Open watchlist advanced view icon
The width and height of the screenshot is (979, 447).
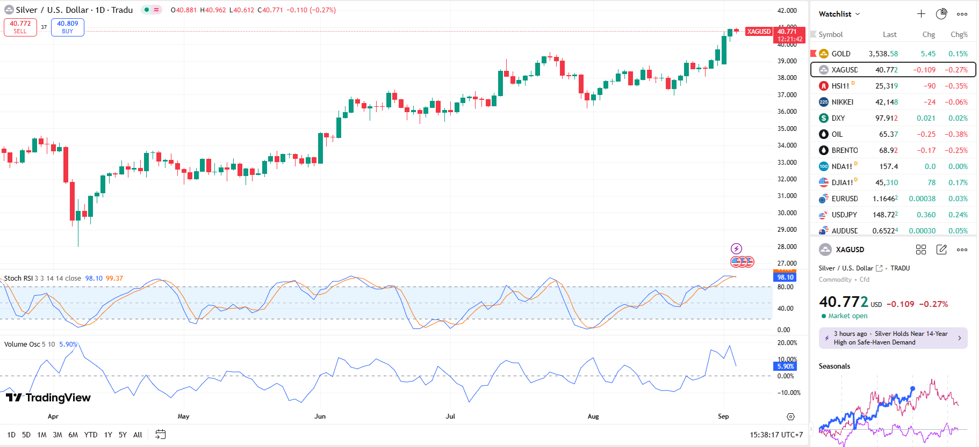[941, 14]
